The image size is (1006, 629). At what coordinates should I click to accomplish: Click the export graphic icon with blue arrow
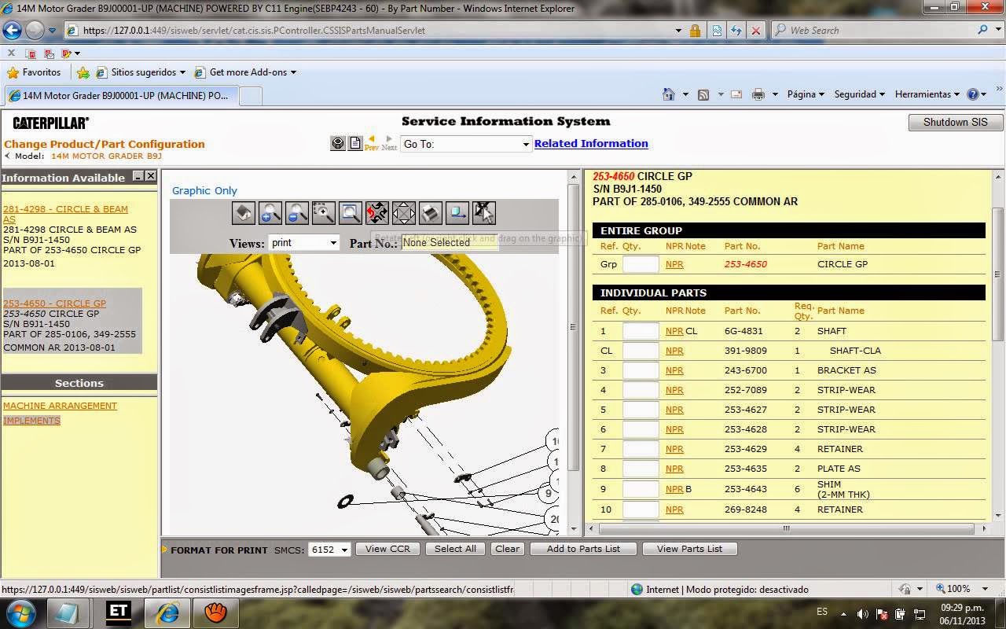click(x=457, y=212)
